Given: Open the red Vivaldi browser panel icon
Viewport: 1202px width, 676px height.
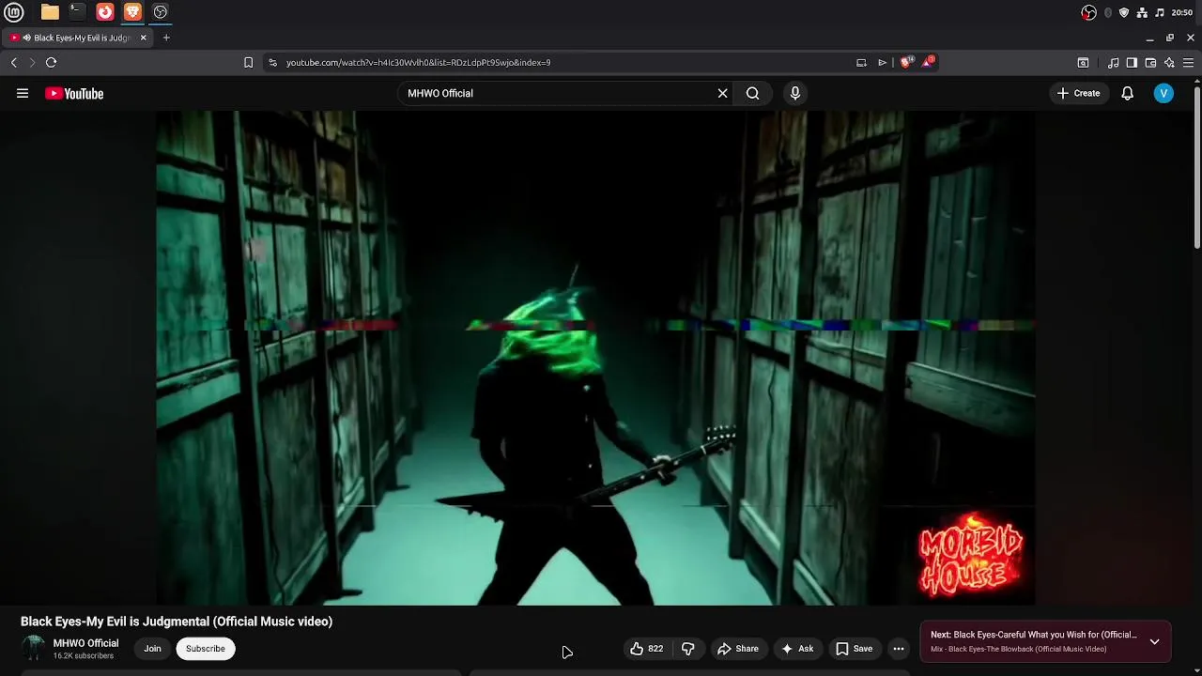Looking at the screenshot, I should click(x=105, y=12).
